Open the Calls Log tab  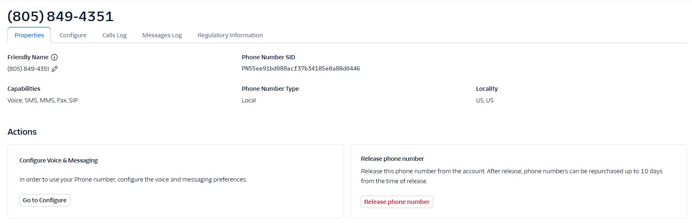pos(114,35)
